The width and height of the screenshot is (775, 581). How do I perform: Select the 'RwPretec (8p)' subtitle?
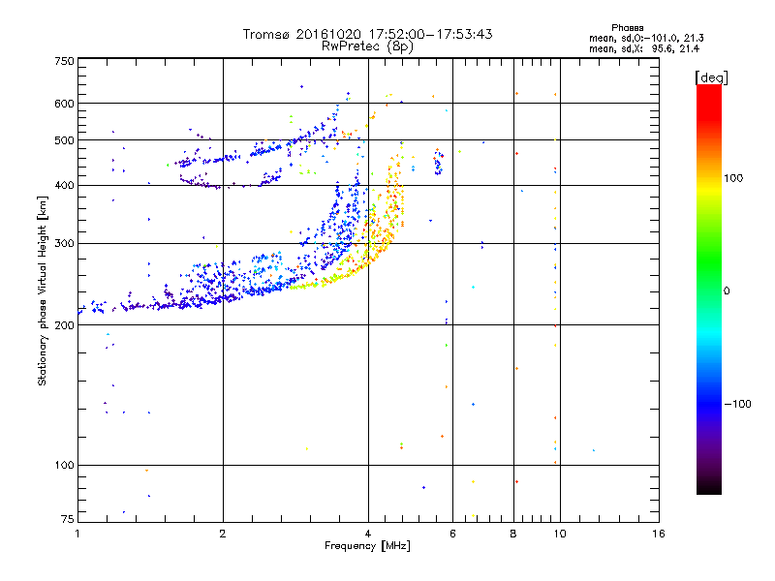[x=367, y=46]
